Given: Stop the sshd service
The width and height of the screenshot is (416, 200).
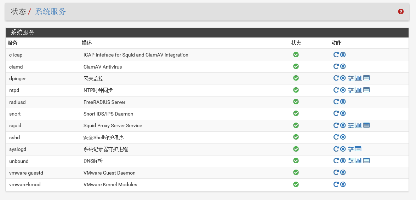Looking at the screenshot, I should 343,137.
